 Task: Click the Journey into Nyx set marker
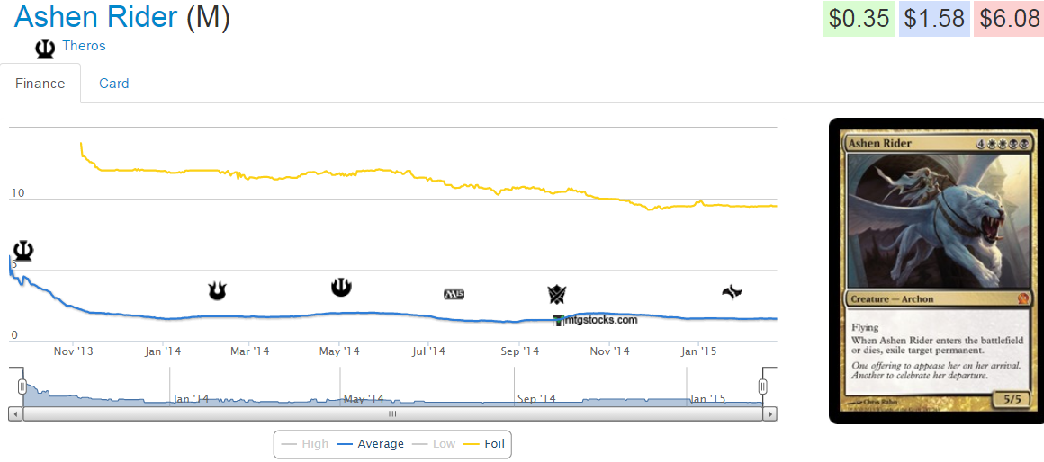tap(341, 287)
